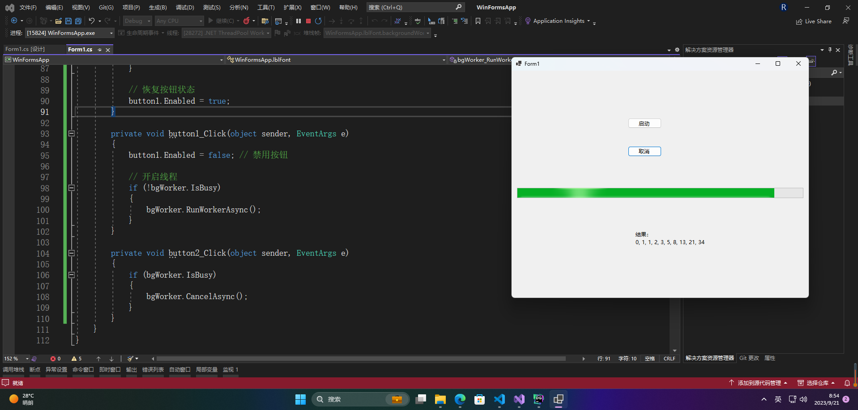This screenshot has width=858, height=410.
Task: Save current file with the floppy icon
Action: (x=68, y=21)
